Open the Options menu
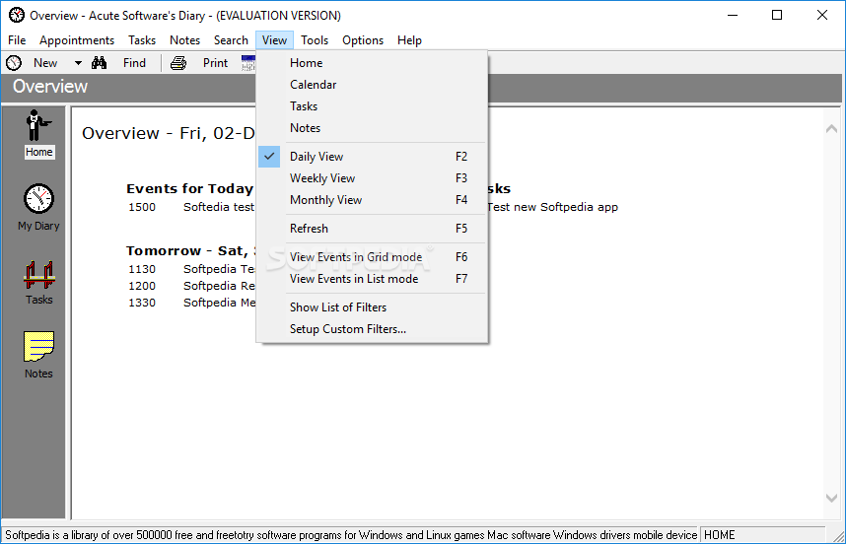Screen dimensions: 846x544 pos(363,40)
